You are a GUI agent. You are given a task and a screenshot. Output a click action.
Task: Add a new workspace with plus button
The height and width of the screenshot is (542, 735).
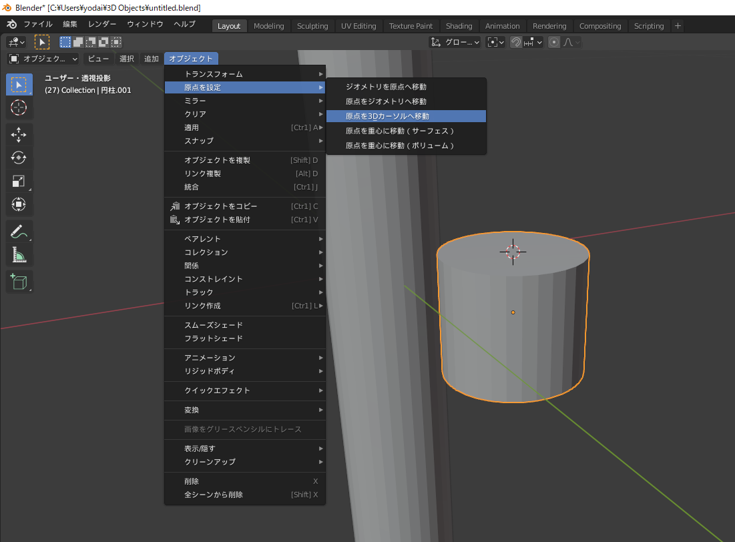678,26
